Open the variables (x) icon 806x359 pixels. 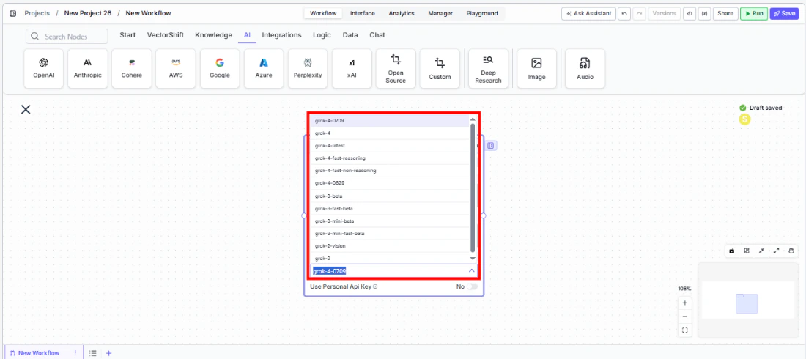coord(704,13)
